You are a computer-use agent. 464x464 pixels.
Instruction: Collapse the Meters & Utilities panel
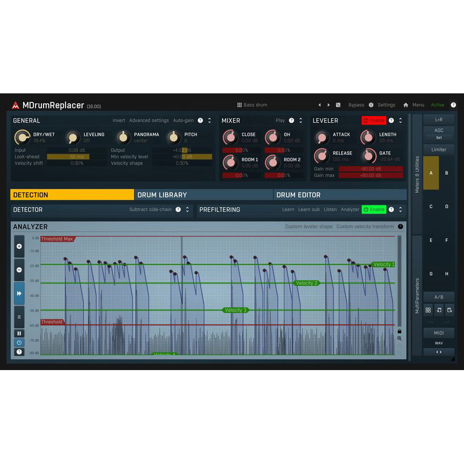click(417, 174)
